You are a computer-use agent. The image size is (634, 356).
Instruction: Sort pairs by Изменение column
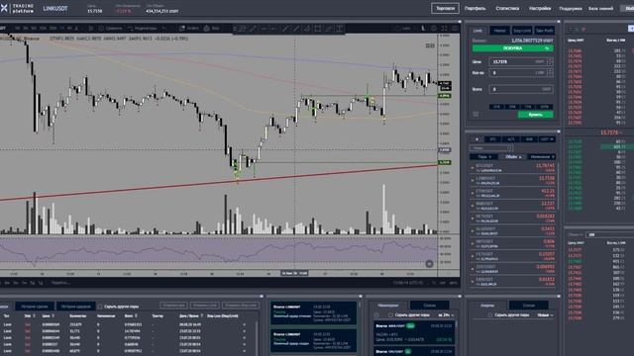[x=542, y=156]
